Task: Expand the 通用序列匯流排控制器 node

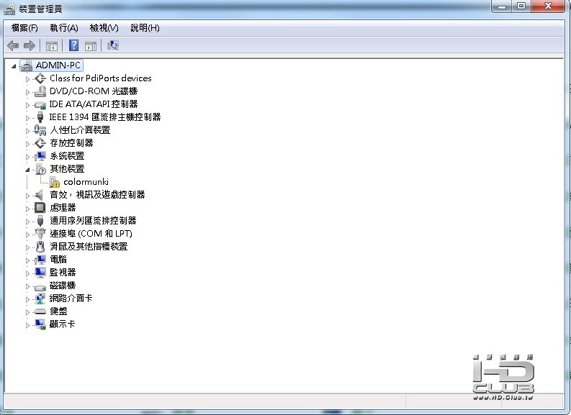Action: [x=27, y=222]
